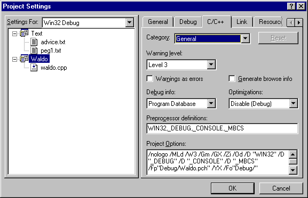The image size is (308, 198).
Task: Click the OK button
Action: pos(233,188)
